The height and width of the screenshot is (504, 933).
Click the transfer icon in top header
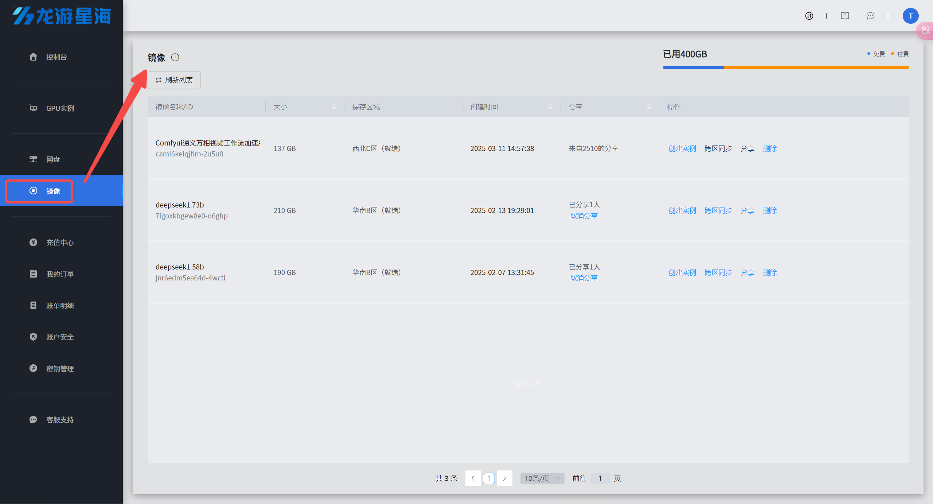tap(809, 16)
